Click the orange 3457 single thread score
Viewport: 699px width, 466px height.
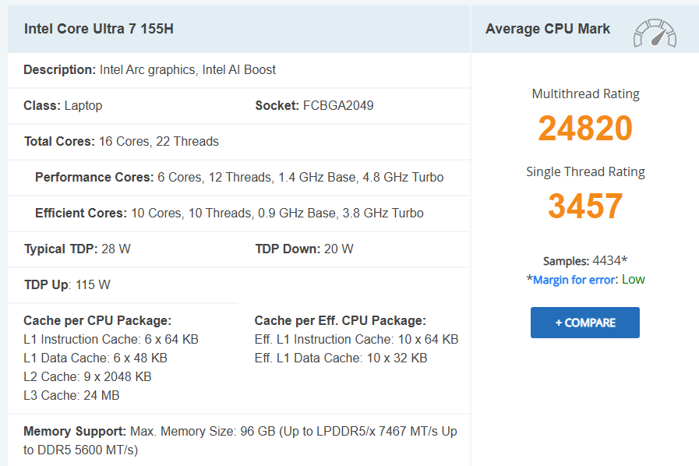pos(585,207)
